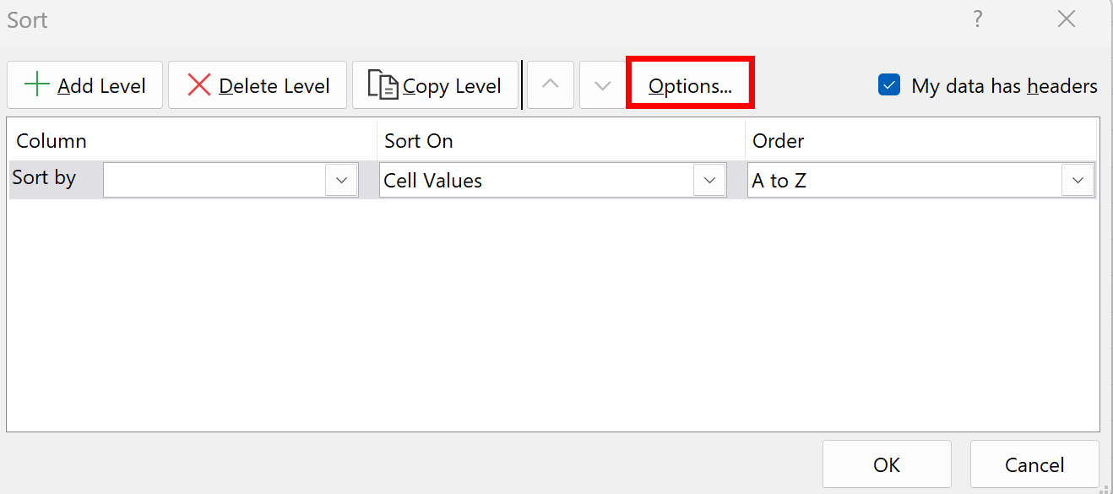1113x494 pixels.
Task: Click the dialog resize grip
Action: click(x=1106, y=488)
